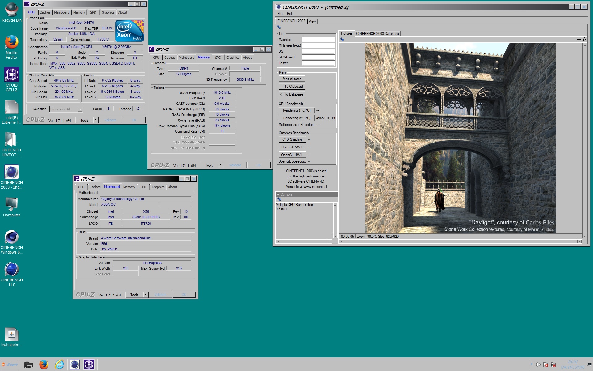Click Tools button in CPU-Z Mainboard window
Screen dimensions: 593x371
pos(134,295)
